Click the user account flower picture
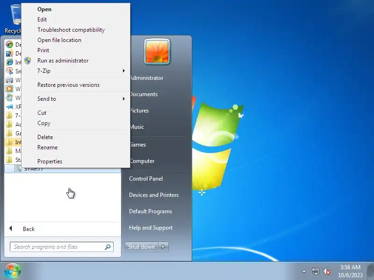374x280 pixels. [157, 51]
